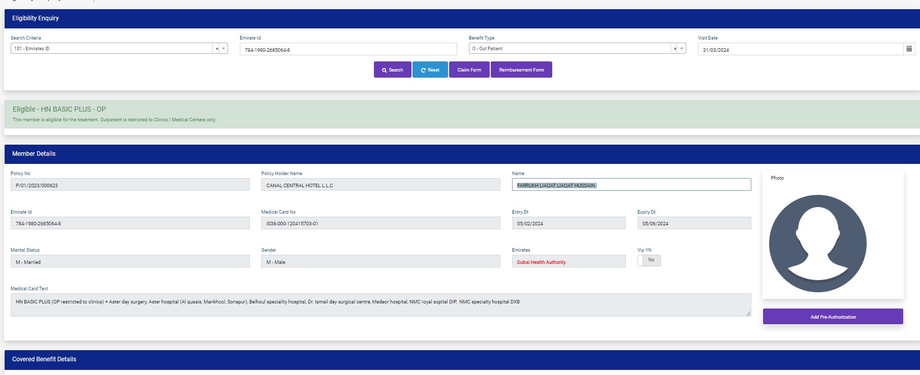Click the Visit Date input field
The image size is (920, 375).
[x=800, y=50]
